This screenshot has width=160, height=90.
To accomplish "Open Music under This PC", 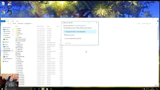I will click(x=6, y=53).
